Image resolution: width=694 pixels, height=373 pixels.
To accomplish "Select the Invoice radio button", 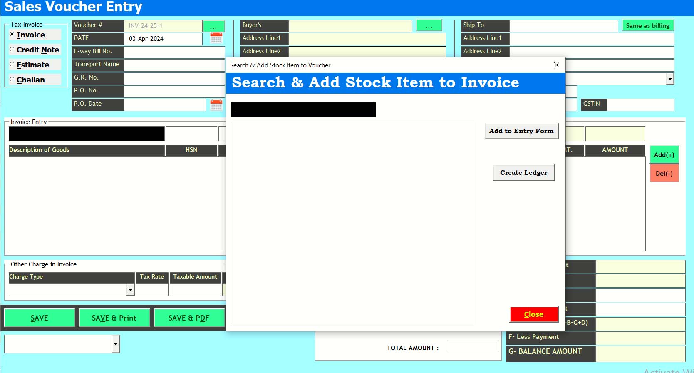I will [12, 35].
